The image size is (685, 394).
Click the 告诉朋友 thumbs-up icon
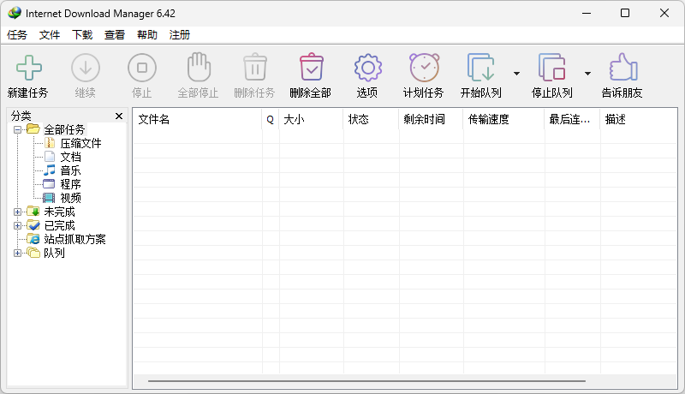click(623, 68)
